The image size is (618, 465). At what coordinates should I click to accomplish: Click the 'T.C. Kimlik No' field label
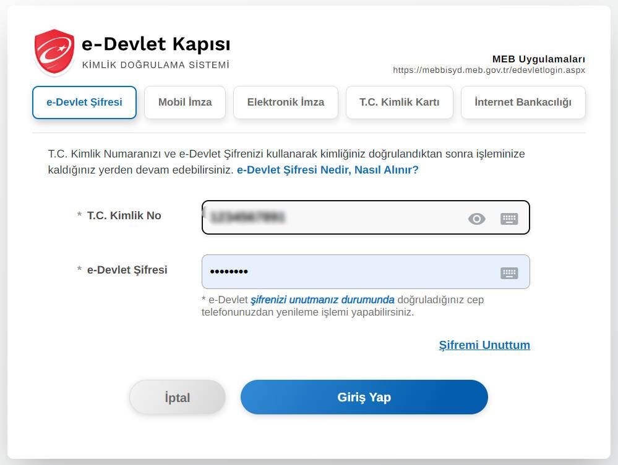pos(124,216)
